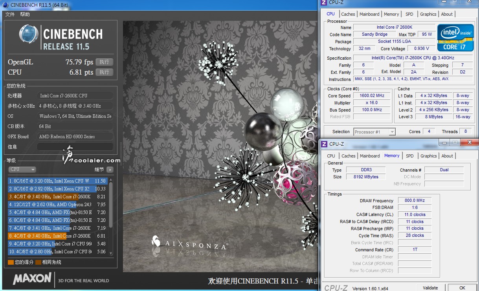Select ranking row 4 AMD Opteron 7.95

click(58, 205)
